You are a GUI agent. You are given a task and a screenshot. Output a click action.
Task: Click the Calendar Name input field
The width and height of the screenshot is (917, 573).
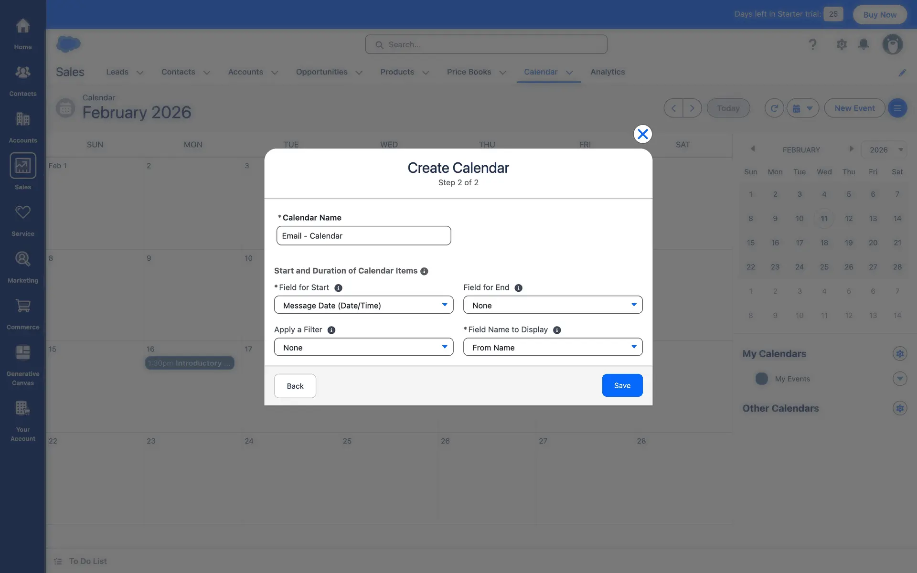pos(363,236)
